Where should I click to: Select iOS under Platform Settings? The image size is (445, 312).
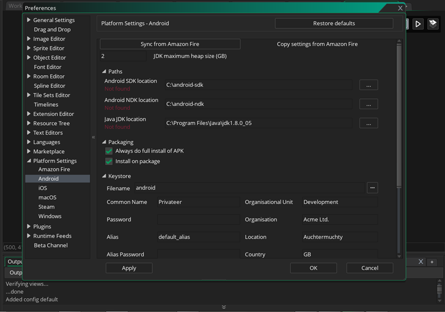pos(43,188)
